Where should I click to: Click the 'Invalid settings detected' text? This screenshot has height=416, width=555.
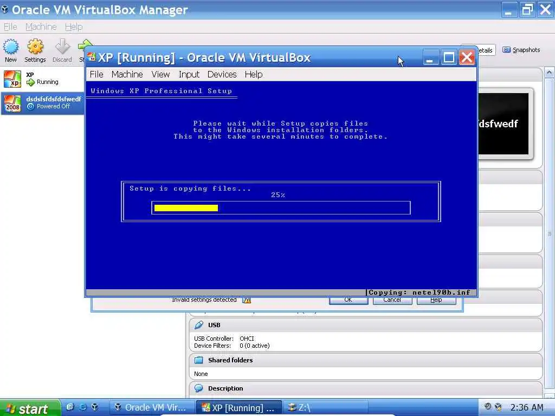coord(204,300)
